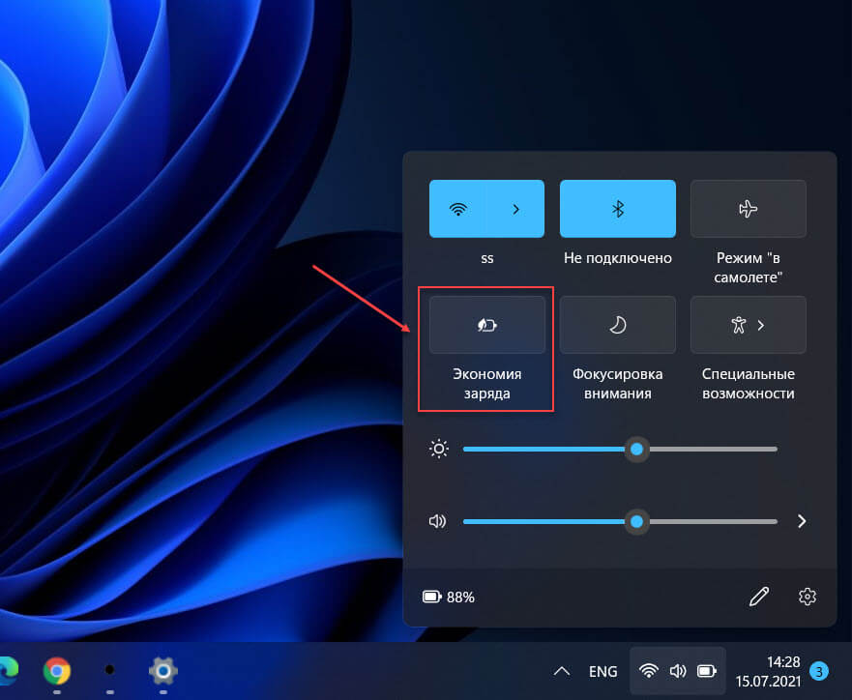Click the accessibility figure icon tile
The height and width of the screenshot is (700, 852).
[739, 325]
